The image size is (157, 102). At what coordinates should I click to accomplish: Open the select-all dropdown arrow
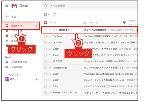(x=49, y=14)
